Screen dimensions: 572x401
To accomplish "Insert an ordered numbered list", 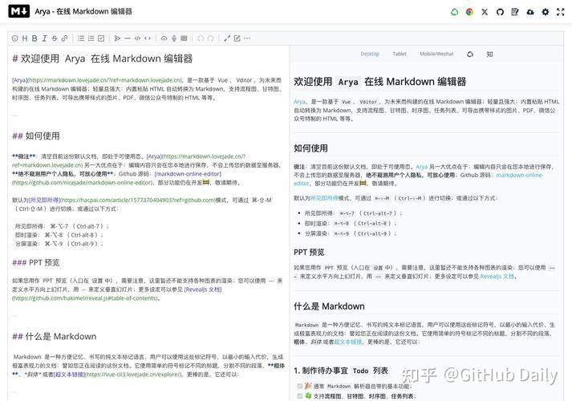I will tap(91, 38).
